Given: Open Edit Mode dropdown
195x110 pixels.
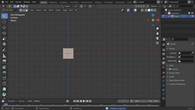Looking at the screenshot, I should tap(10, 10).
